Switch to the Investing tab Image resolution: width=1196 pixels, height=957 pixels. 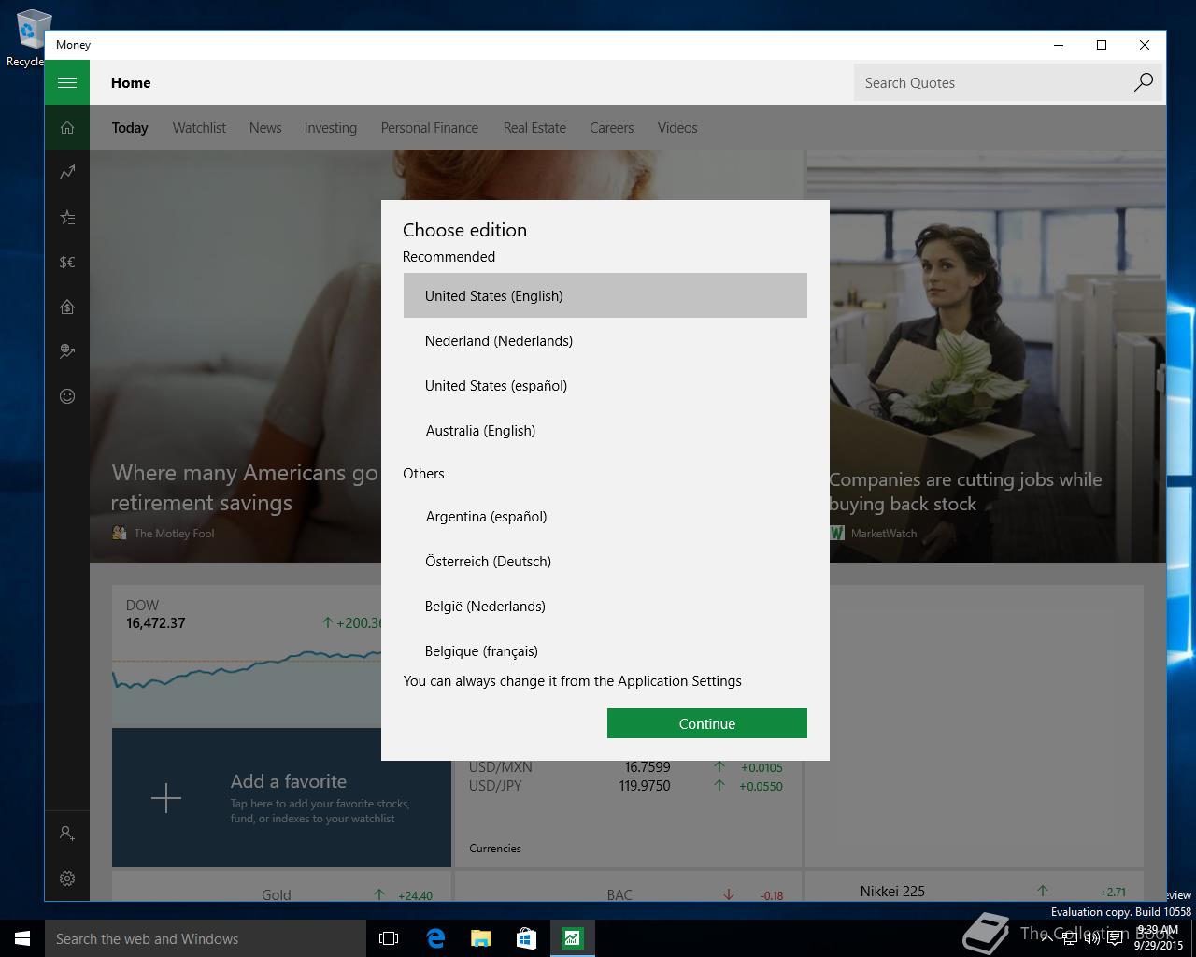coord(331,128)
